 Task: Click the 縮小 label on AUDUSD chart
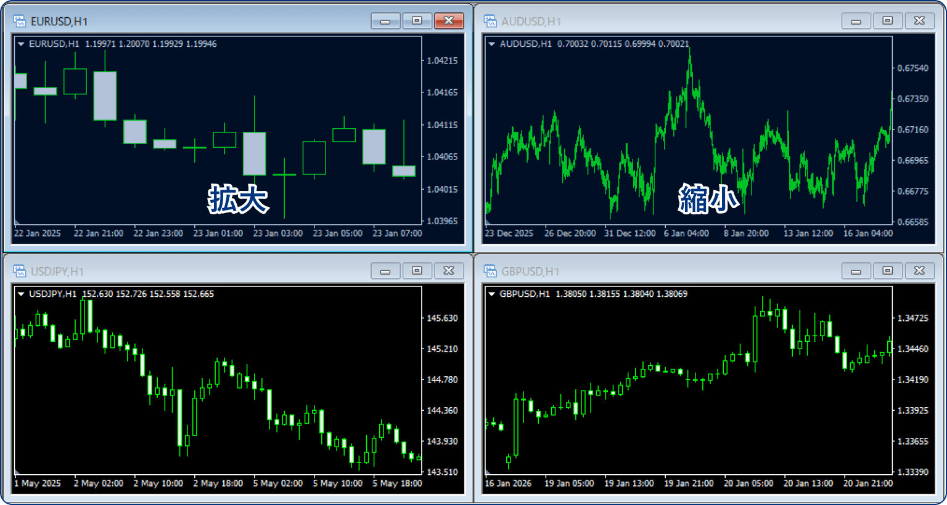tap(708, 199)
